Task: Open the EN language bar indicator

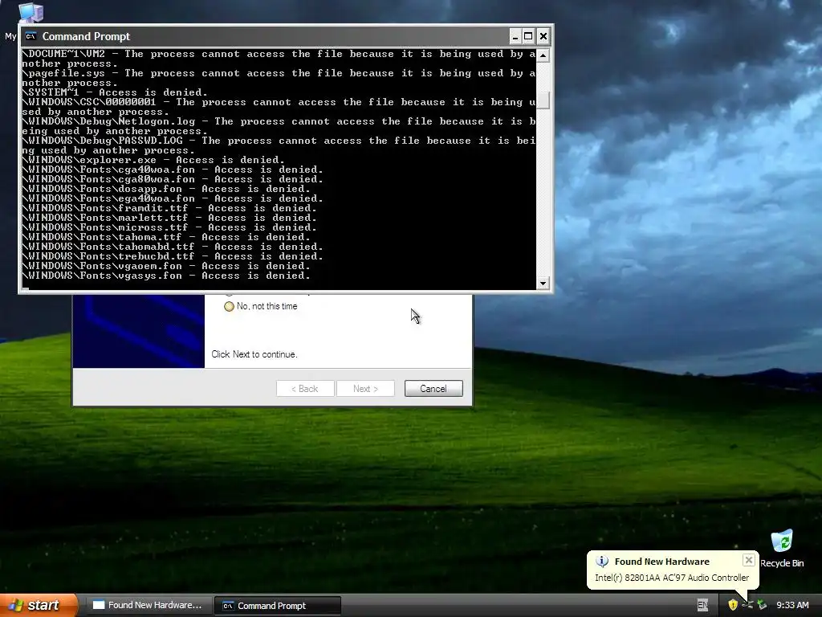Action: tap(702, 606)
